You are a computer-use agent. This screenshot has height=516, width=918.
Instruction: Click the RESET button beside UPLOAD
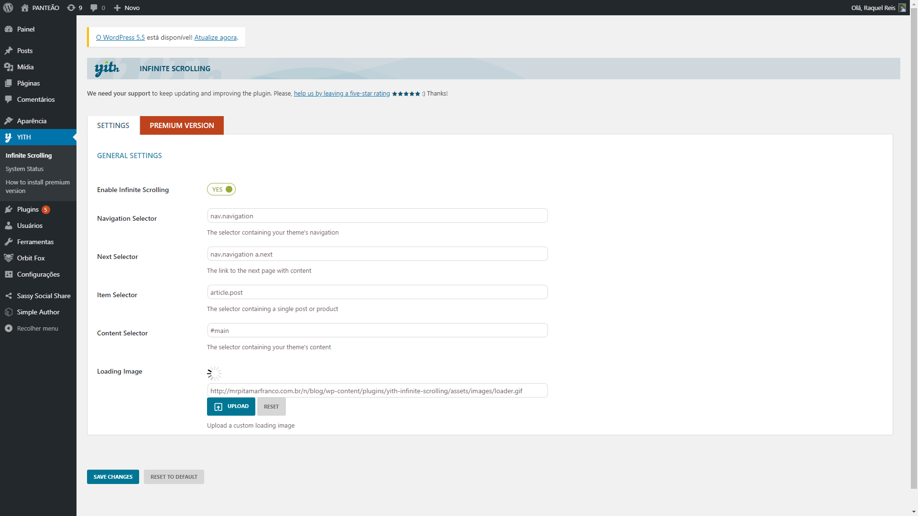point(271,407)
